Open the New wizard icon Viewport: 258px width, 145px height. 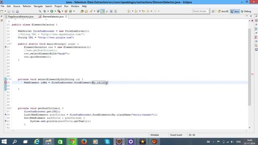coord(2,11)
